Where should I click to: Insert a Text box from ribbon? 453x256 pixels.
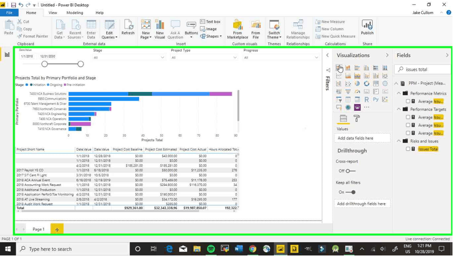click(210, 22)
